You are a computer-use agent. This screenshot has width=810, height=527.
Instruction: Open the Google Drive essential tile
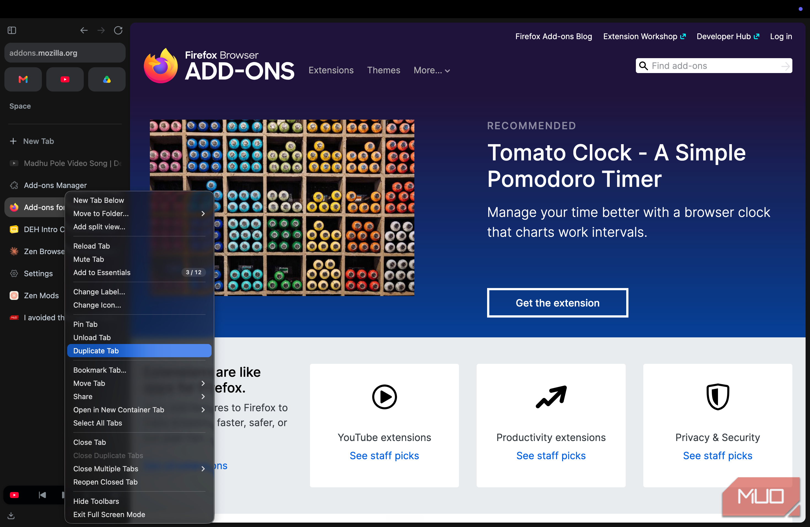coord(107,79)
